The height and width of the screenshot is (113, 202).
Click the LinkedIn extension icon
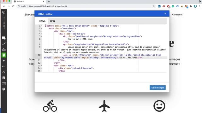[159, 6]
